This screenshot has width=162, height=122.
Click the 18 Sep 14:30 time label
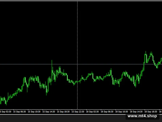[136, 112]
